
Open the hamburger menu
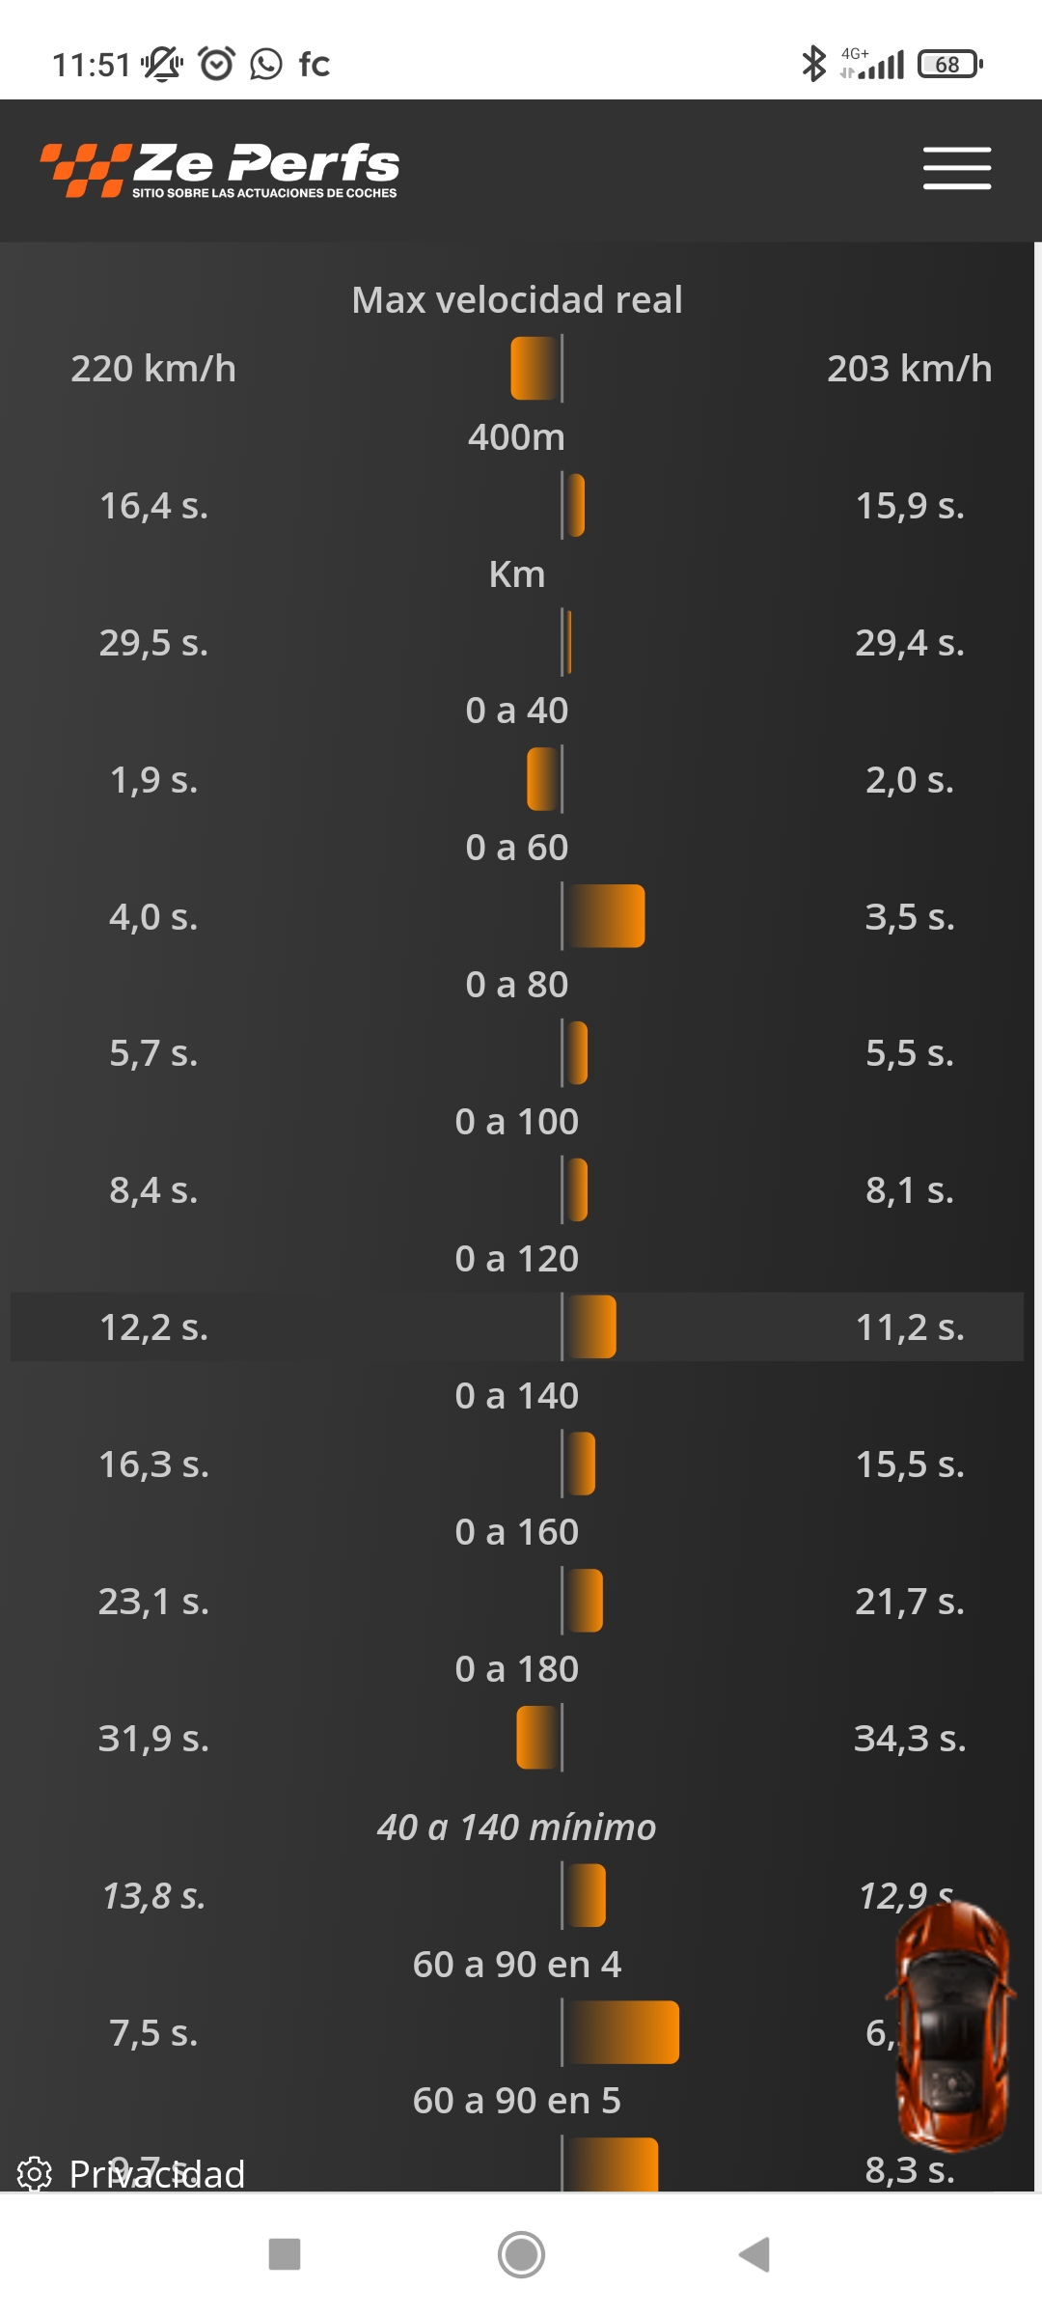point(956,168)
